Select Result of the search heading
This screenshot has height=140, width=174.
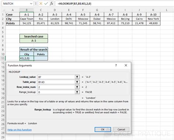pos(34,49)
